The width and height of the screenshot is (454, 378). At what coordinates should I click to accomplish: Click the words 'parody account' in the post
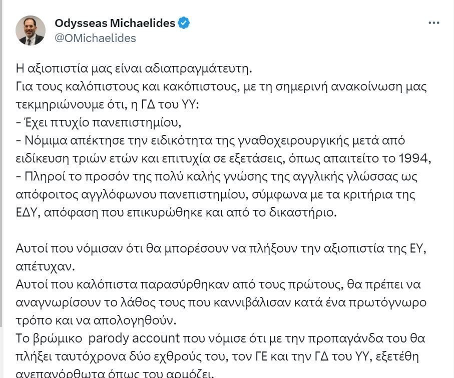pyautogui.click(x=134, y=338)
